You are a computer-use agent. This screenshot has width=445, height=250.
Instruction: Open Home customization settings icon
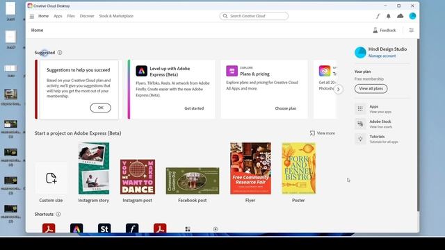[x=411, y=30]
